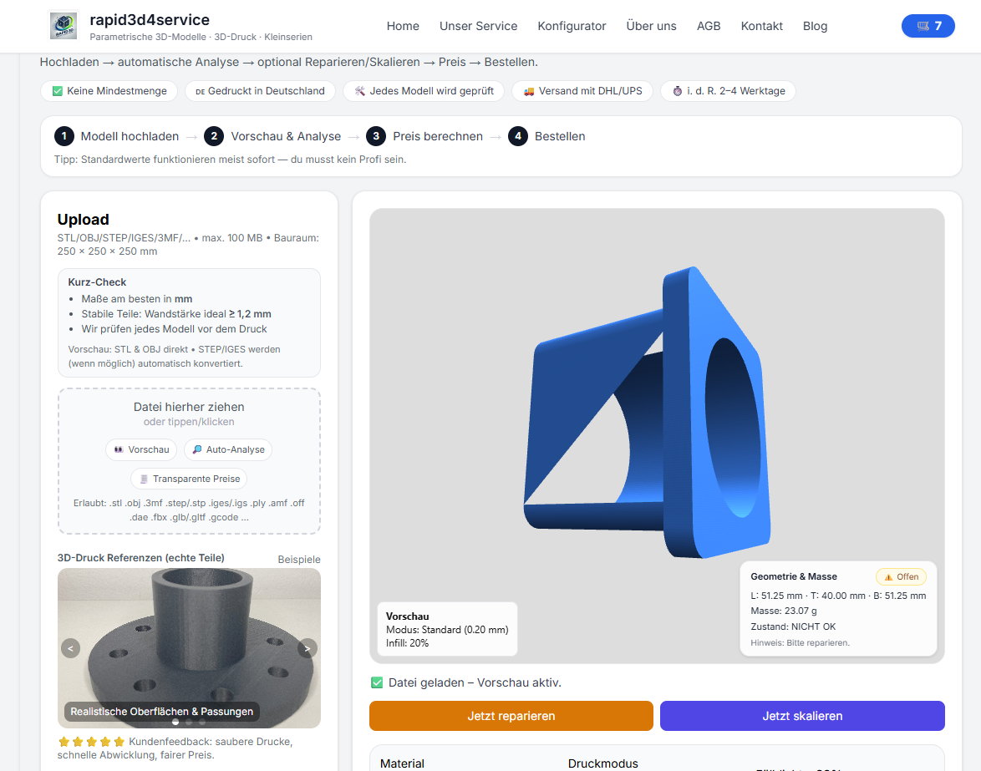The image size is (981, 771).
Task: Switch to the Blog page
Action: point(815,26)
